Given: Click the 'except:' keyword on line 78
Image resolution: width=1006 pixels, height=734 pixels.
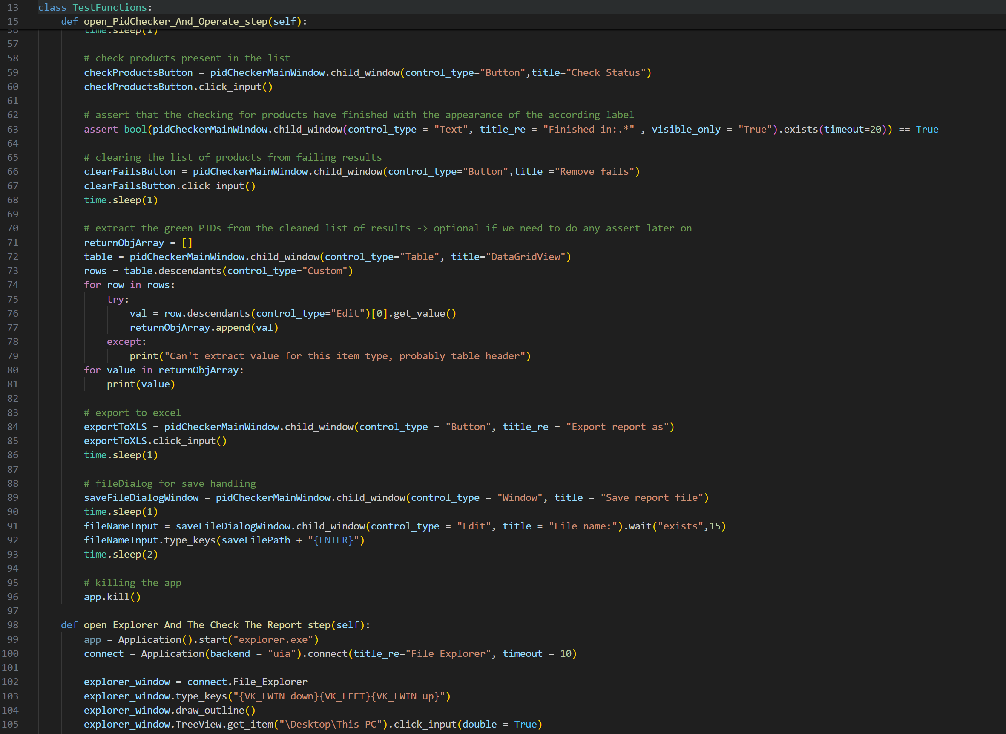Looking at the screenshot, I should pyautogui.click(x=126, y=342).
